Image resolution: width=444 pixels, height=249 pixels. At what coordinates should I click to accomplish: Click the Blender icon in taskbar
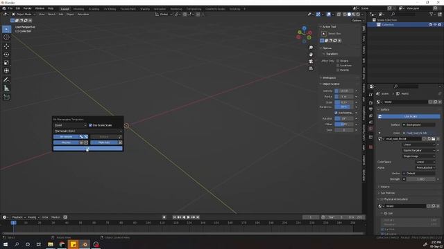point(85,244)
